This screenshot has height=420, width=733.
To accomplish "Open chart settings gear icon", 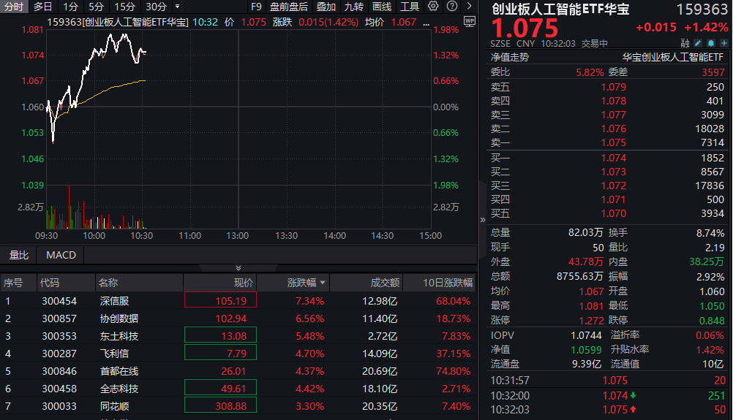I will (433, 7).
